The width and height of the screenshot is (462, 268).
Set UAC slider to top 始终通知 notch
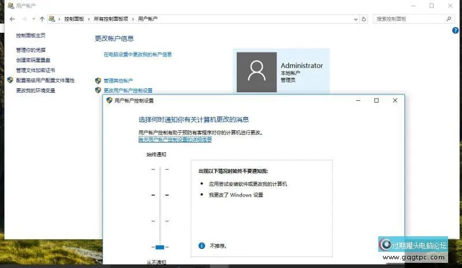click(160, 169)
